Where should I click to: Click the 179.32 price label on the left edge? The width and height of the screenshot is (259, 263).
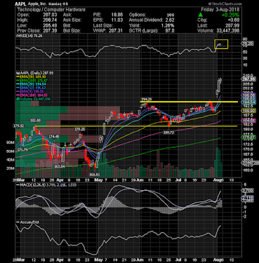click(20, 126)
